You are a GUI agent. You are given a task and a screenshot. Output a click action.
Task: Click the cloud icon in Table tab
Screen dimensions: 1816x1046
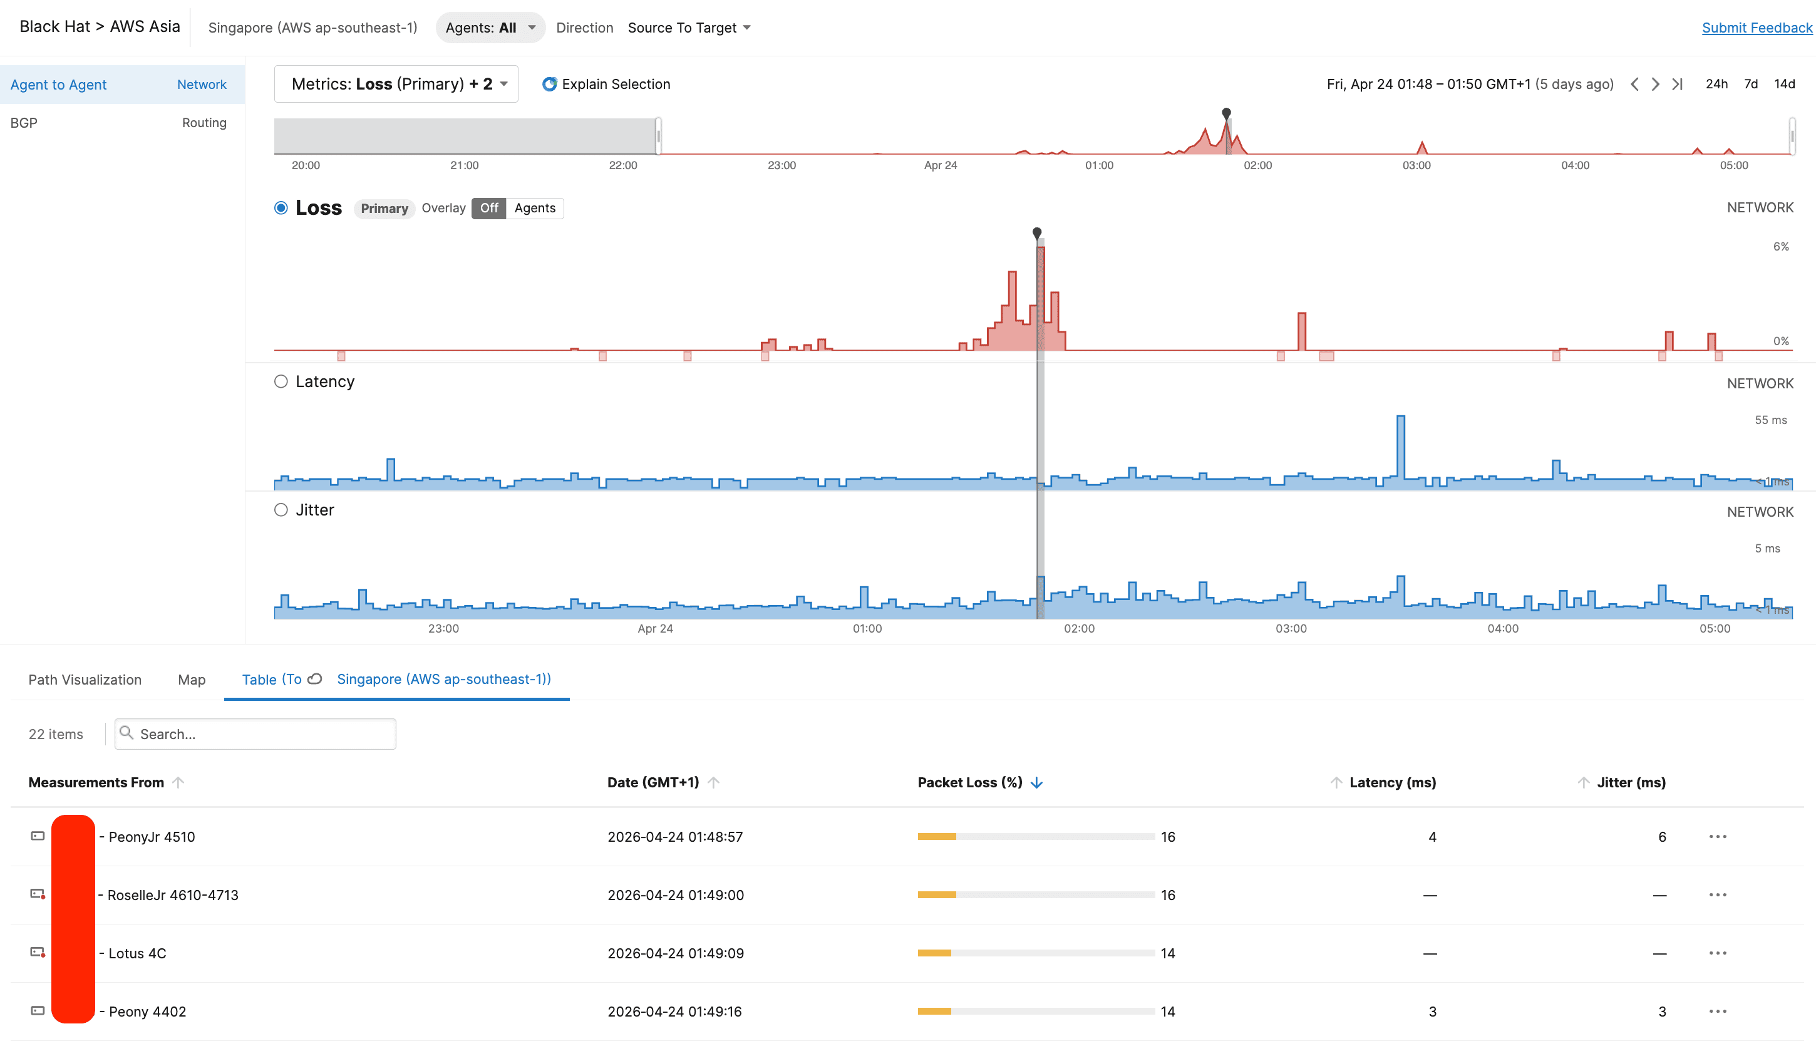[314, 679]
